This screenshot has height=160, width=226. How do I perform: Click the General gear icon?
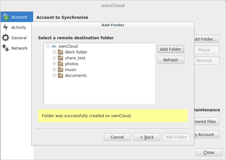[6, 38]
